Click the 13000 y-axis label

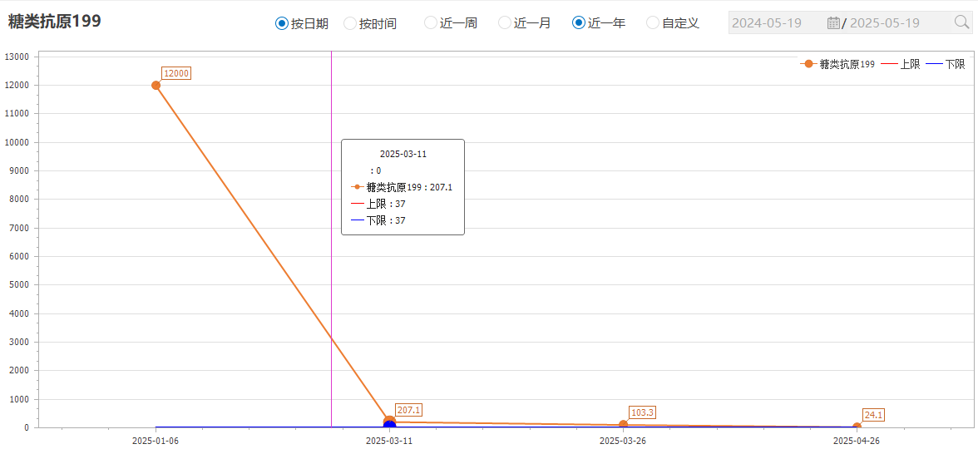17,57
